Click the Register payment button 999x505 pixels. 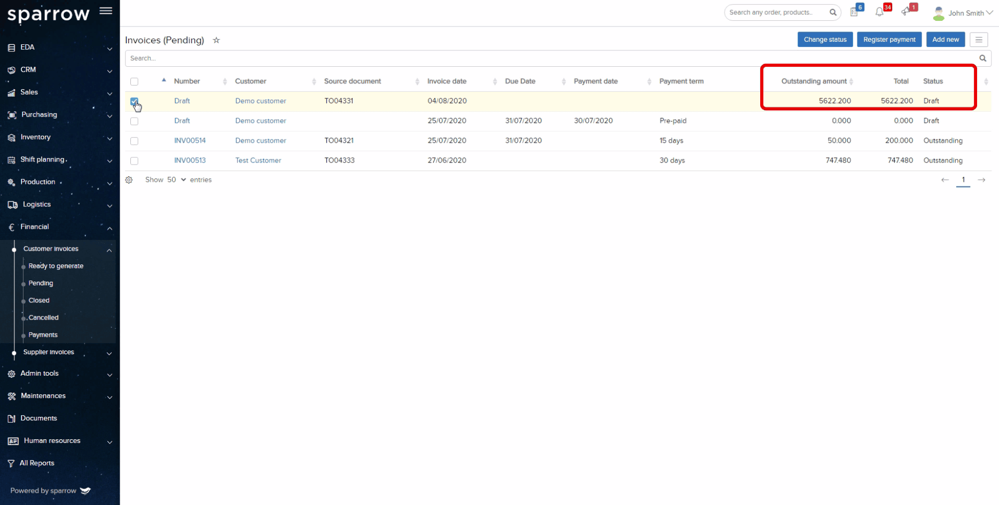[x=889, y=40]
